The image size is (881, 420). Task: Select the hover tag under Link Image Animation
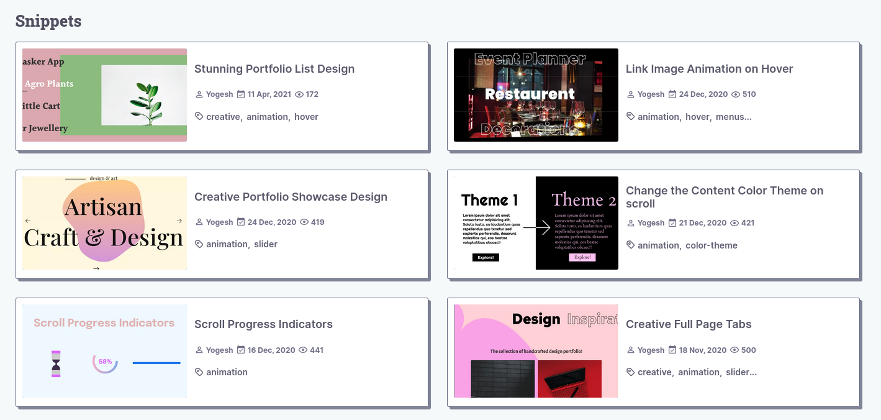pyautogui.click(x=697, y=116)
